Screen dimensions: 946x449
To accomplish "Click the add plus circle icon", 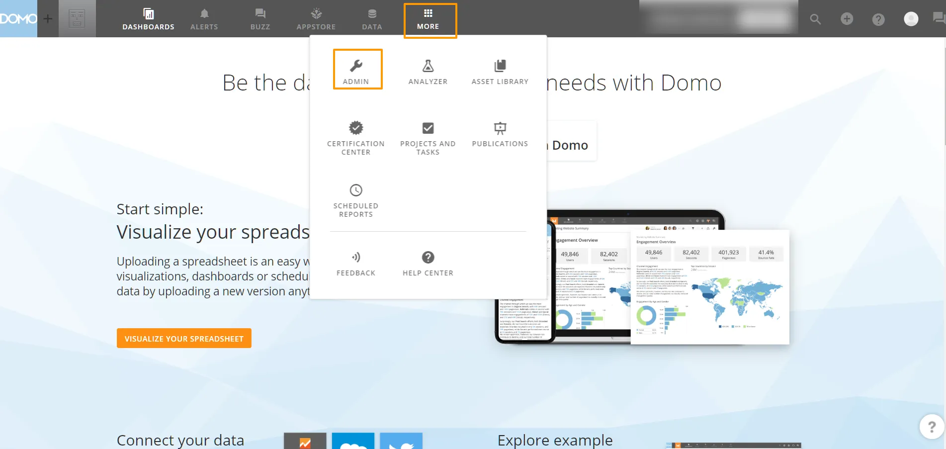I will 847,19.
